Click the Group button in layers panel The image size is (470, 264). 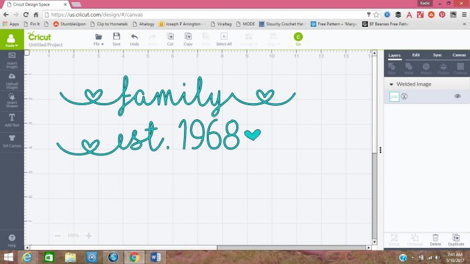394,240
